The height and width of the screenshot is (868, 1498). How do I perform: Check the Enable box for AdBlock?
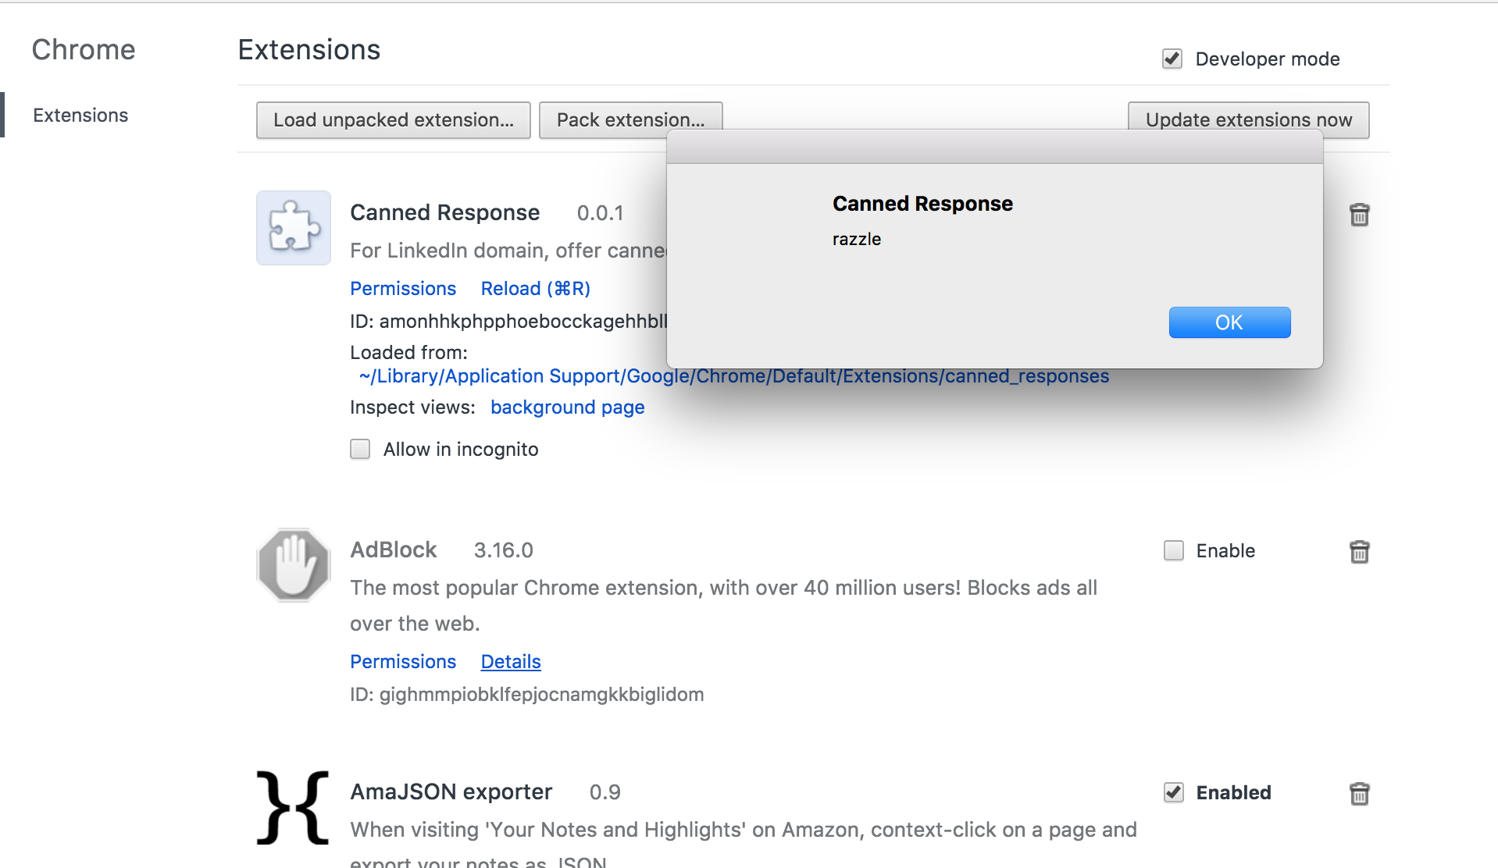click(1173, 551)
